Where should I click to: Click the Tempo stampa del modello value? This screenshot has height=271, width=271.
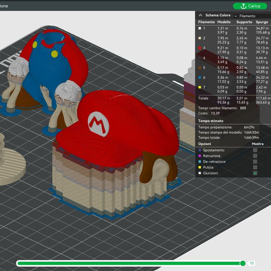click(x=251, y=133)
